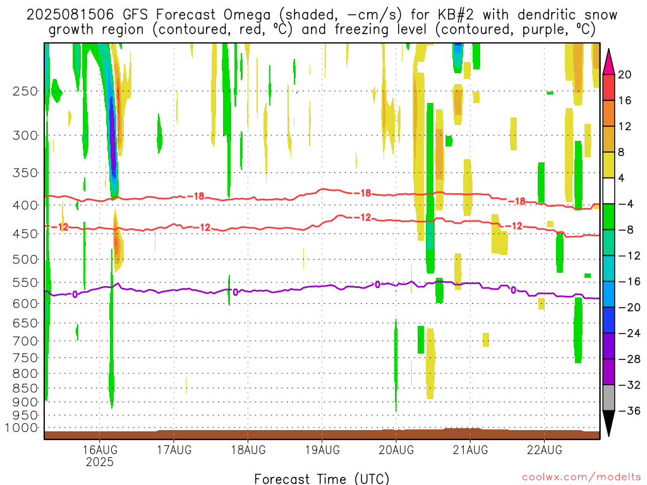Choose the dark blue -20-to-−24 colorbar swatch
647x485 pixels.
tap(608, 320)
